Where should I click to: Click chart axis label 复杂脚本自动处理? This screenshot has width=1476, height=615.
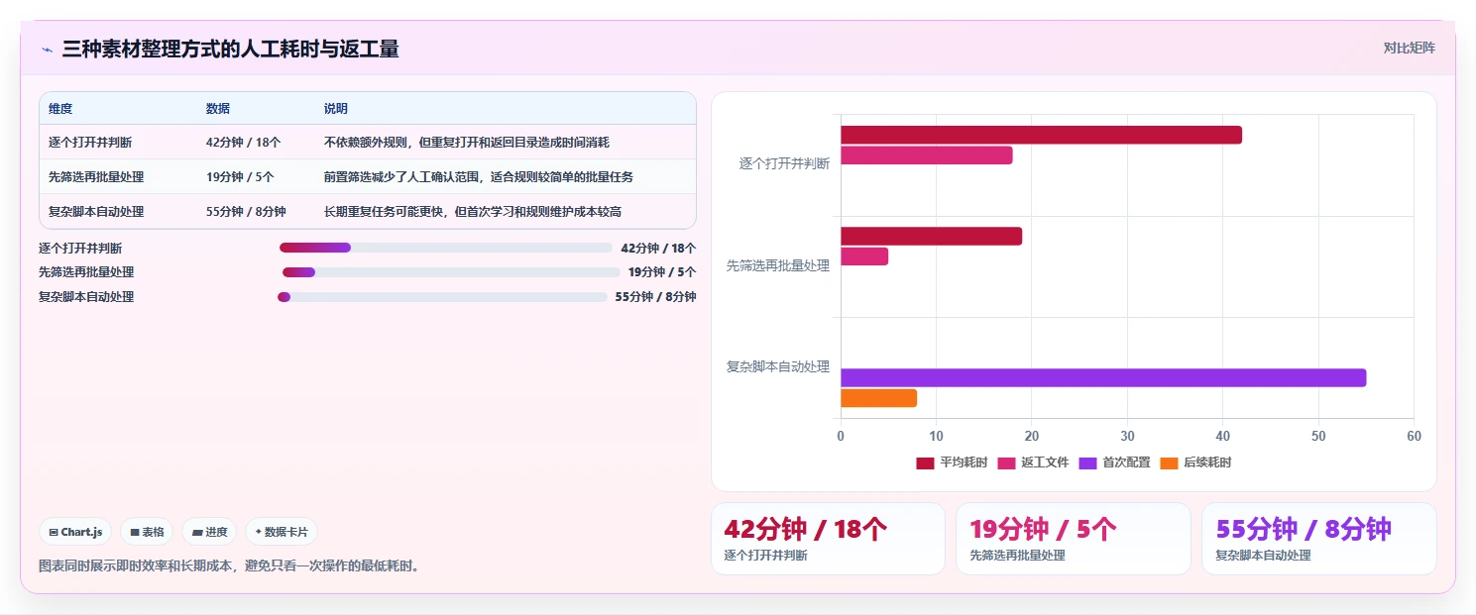[778, 367]
